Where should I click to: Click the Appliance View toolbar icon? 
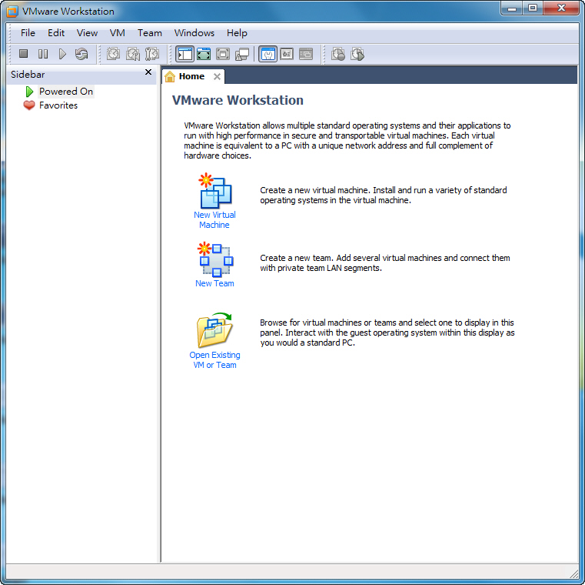click(x=287, y=54)
